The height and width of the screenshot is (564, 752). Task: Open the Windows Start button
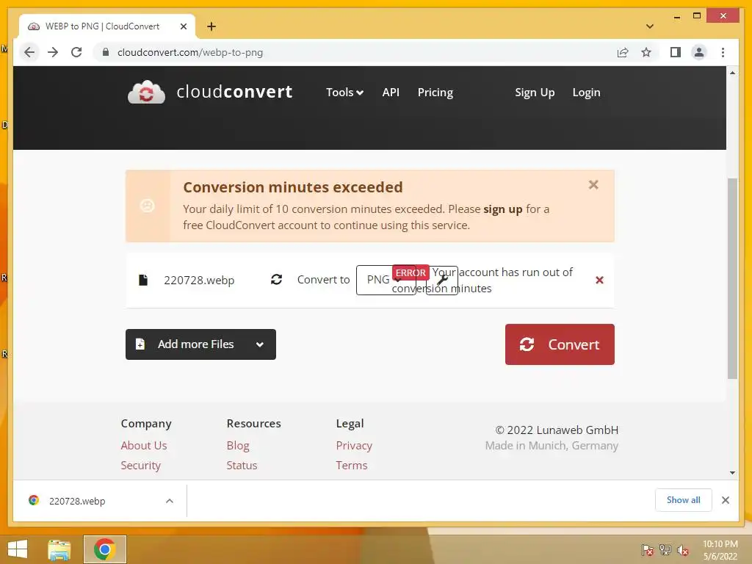[x=18, y=549]
